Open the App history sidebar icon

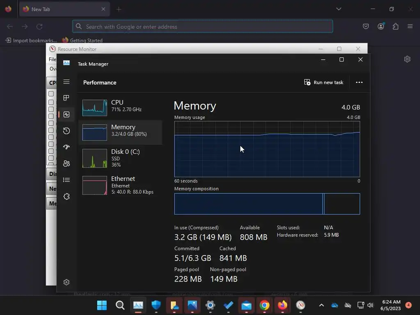(x=66, y=131)
